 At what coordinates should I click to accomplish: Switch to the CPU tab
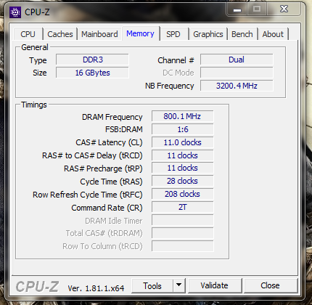(x=28, y=34)
